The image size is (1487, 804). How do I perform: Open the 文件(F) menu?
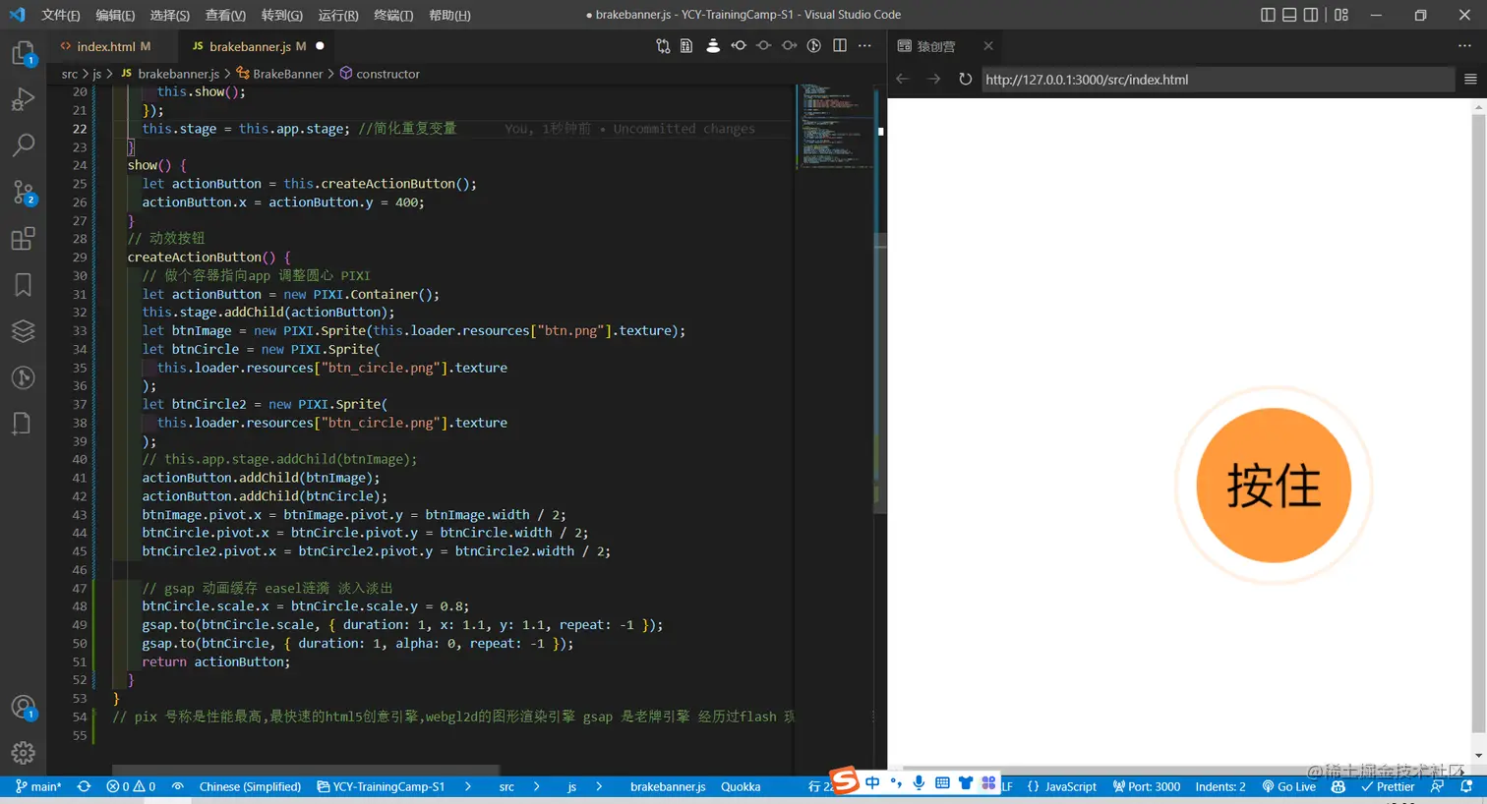[61, 15]
